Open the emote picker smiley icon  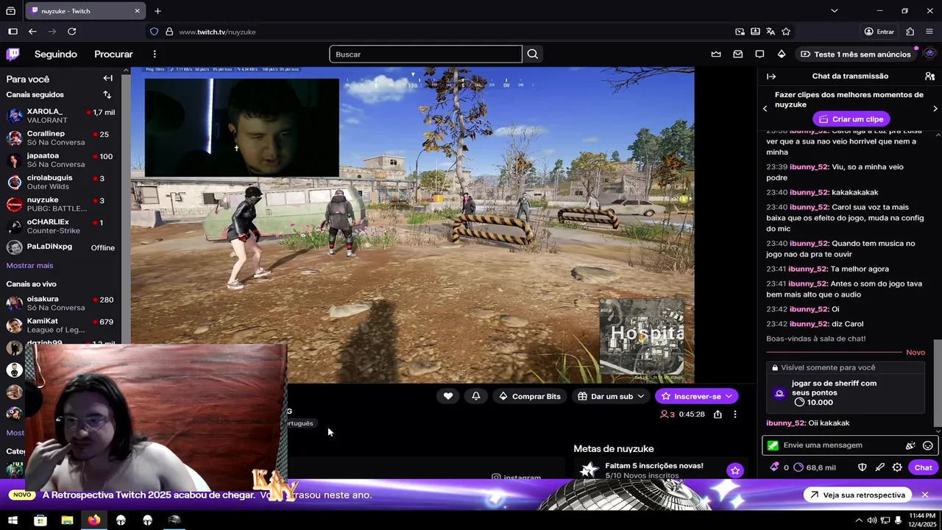tap(928, 445)
